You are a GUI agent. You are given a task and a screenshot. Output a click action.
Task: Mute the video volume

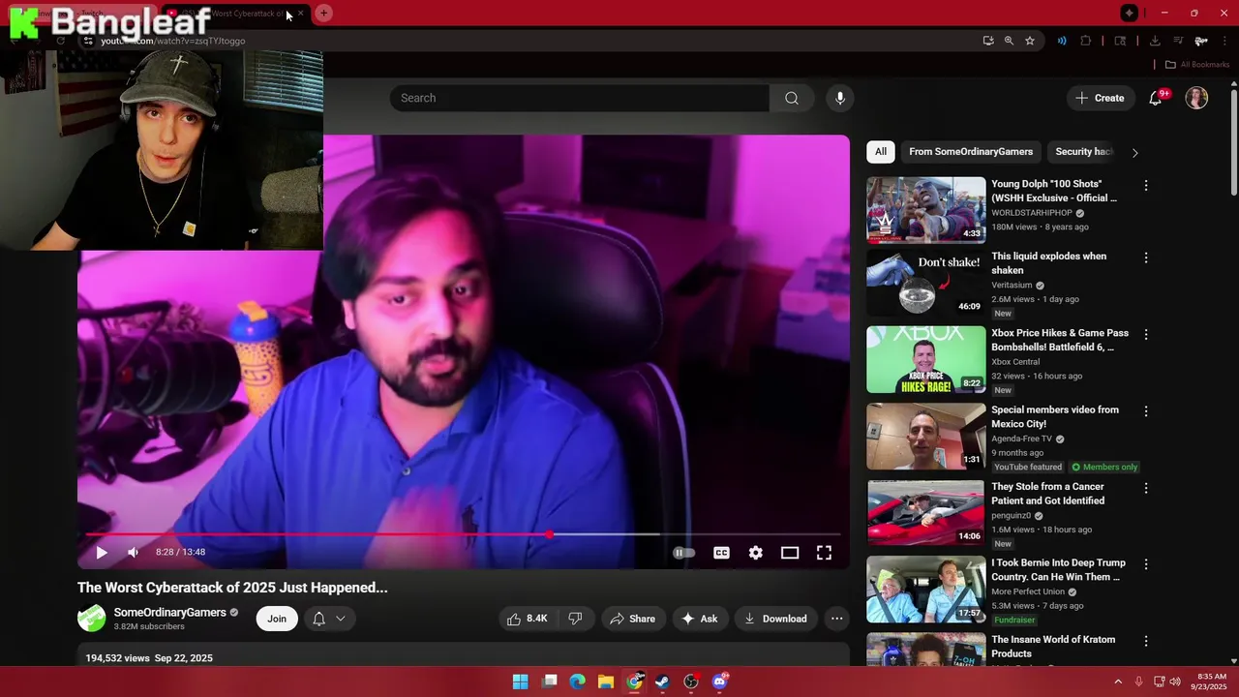(x=134, y=552)
